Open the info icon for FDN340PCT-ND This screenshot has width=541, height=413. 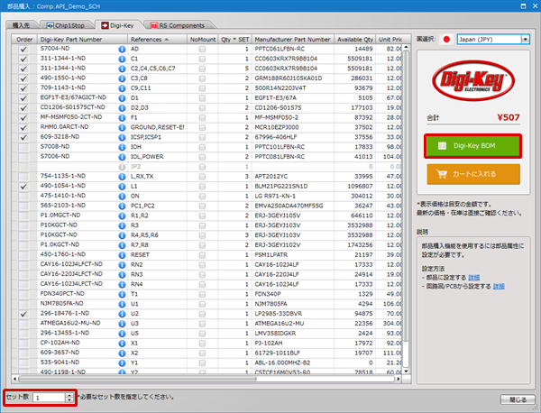pyautogui.click(x=122, y=295)
